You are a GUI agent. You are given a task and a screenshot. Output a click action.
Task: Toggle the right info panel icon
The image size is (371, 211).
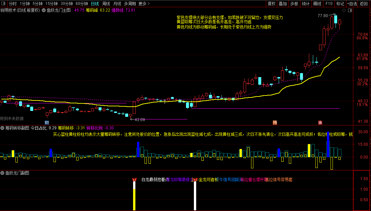pos(350,11)
